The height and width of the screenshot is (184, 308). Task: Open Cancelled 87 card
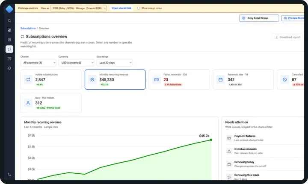point(291,79)
